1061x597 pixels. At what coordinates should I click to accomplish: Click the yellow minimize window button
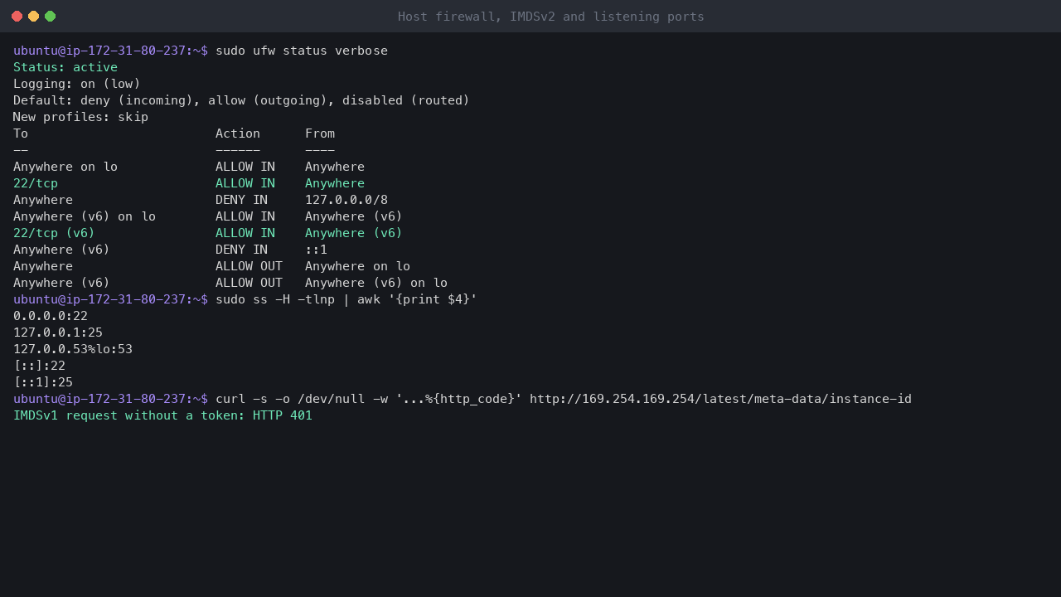[x=33, y=16]
